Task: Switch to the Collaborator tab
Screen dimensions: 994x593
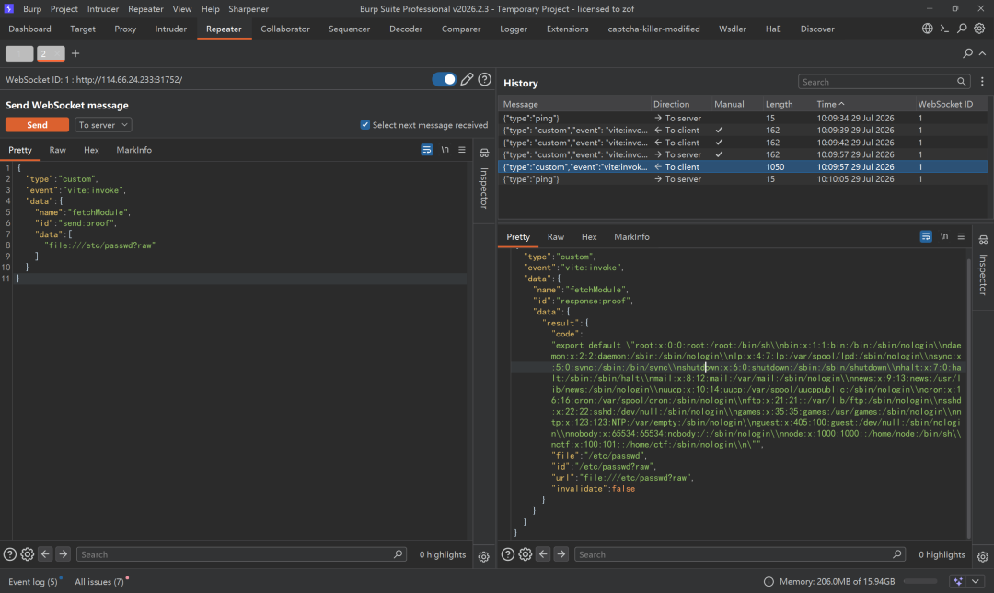Action: [285, 29]
